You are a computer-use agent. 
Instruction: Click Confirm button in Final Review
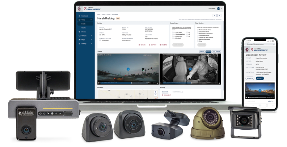point(202,45)
